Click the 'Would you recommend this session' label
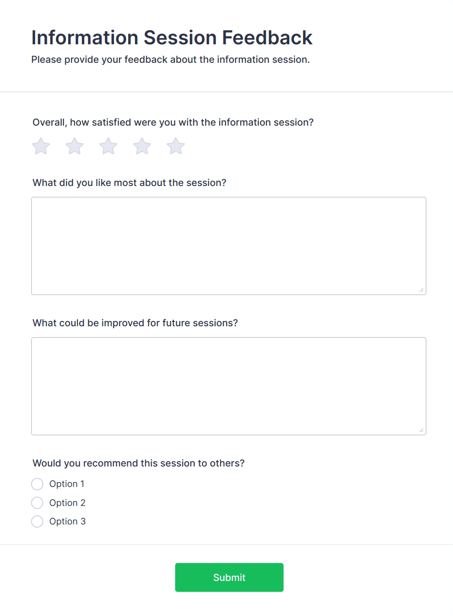The width and height of the screenshot is (453, 616). pyautogui.click(x=138, y=463)
